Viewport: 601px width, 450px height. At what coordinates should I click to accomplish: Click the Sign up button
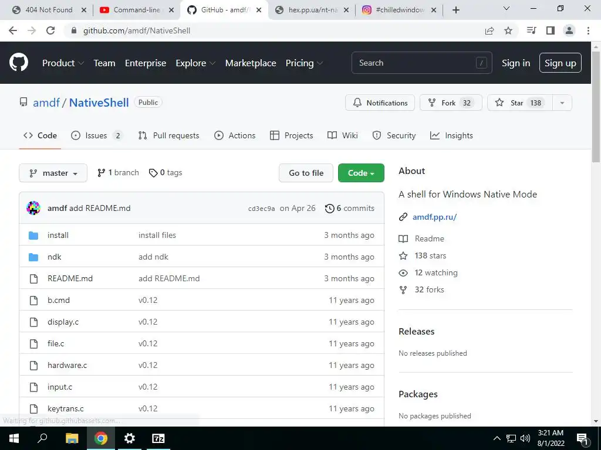point(561,63)
